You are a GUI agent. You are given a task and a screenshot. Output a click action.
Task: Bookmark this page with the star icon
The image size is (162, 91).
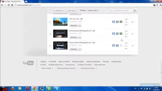157,5
